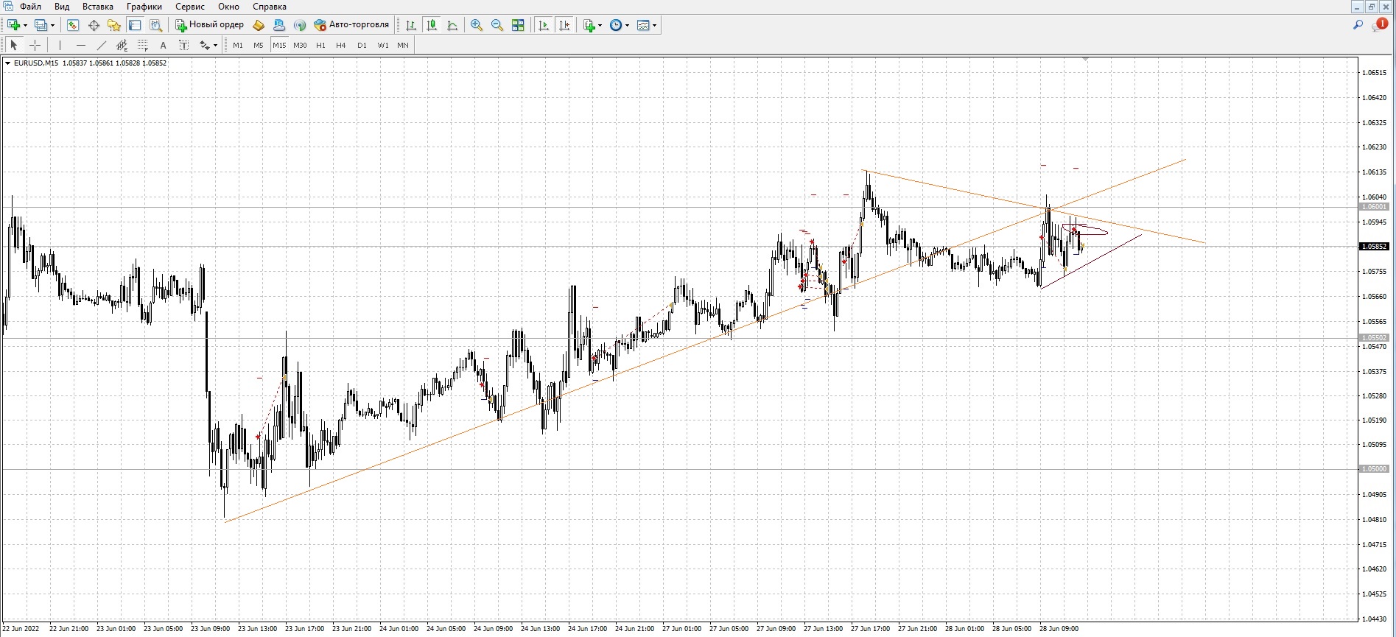
Task: Open the Сервис menu
Action: click(x=189, y=7)
